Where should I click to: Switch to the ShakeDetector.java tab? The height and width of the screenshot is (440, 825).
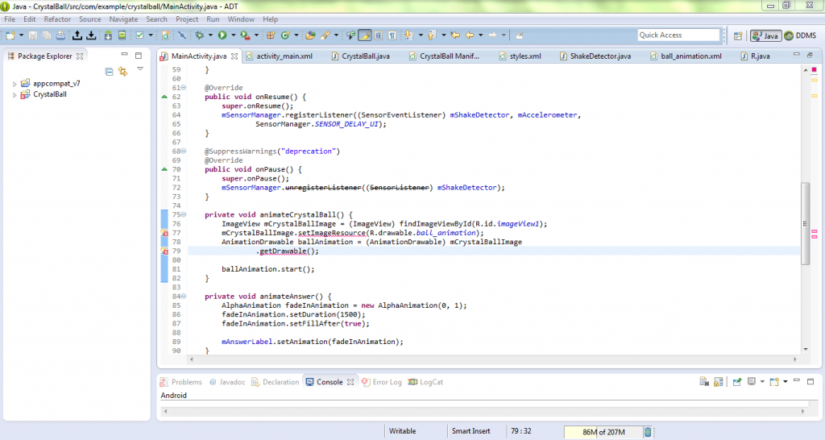coord(600,56)
